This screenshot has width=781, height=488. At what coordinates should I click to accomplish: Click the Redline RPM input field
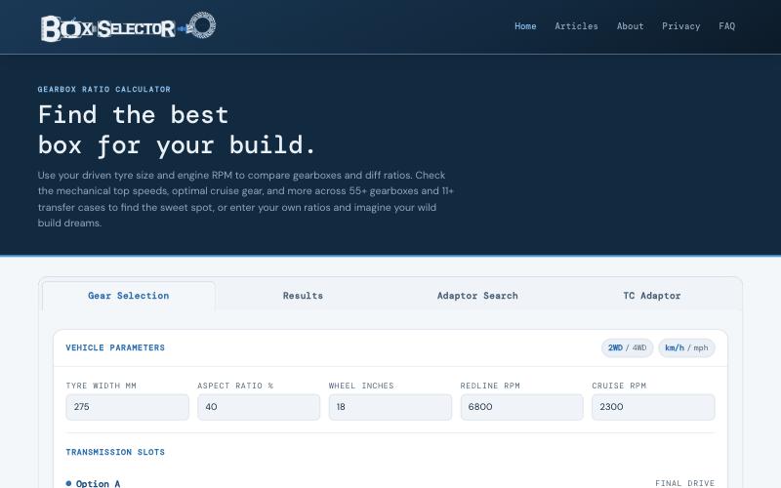pyautogui.click(x=522, y=407)
